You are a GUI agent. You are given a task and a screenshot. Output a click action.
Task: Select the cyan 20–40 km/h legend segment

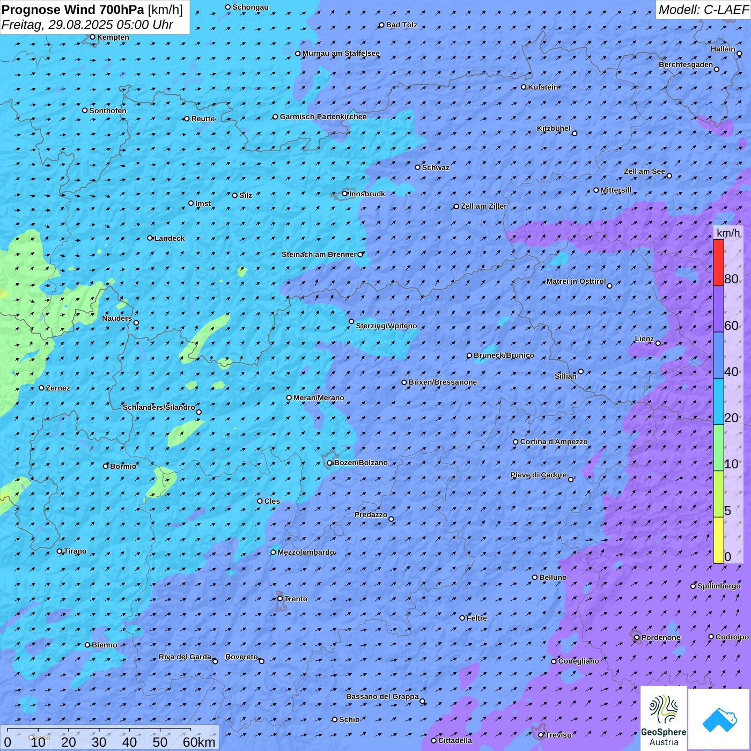[x=718, y=402]
